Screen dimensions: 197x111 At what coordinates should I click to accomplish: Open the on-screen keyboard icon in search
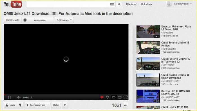[x=112, y=4]
